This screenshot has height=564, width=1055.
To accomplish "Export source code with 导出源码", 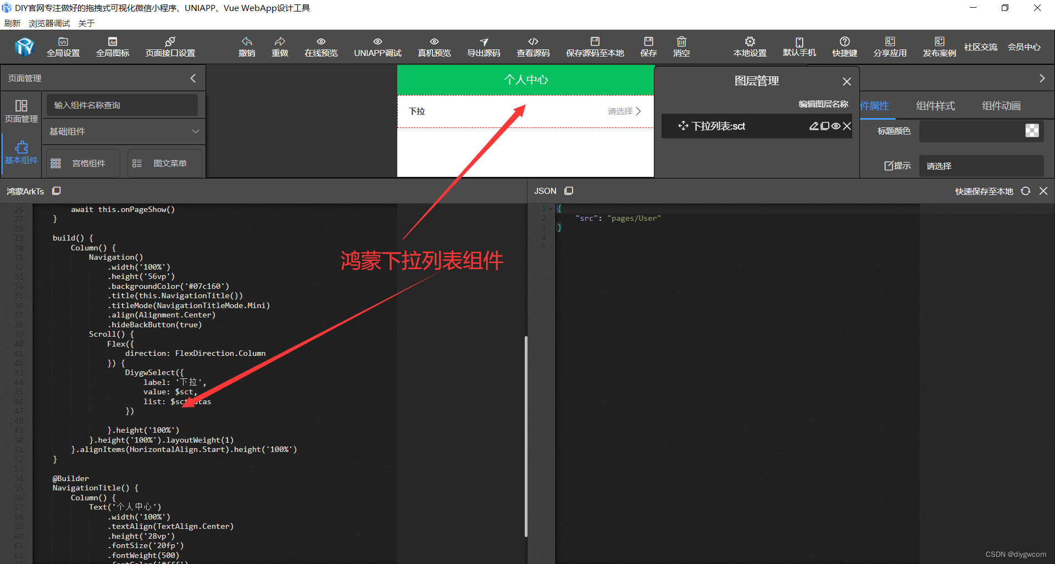I will tap(484, 47).
